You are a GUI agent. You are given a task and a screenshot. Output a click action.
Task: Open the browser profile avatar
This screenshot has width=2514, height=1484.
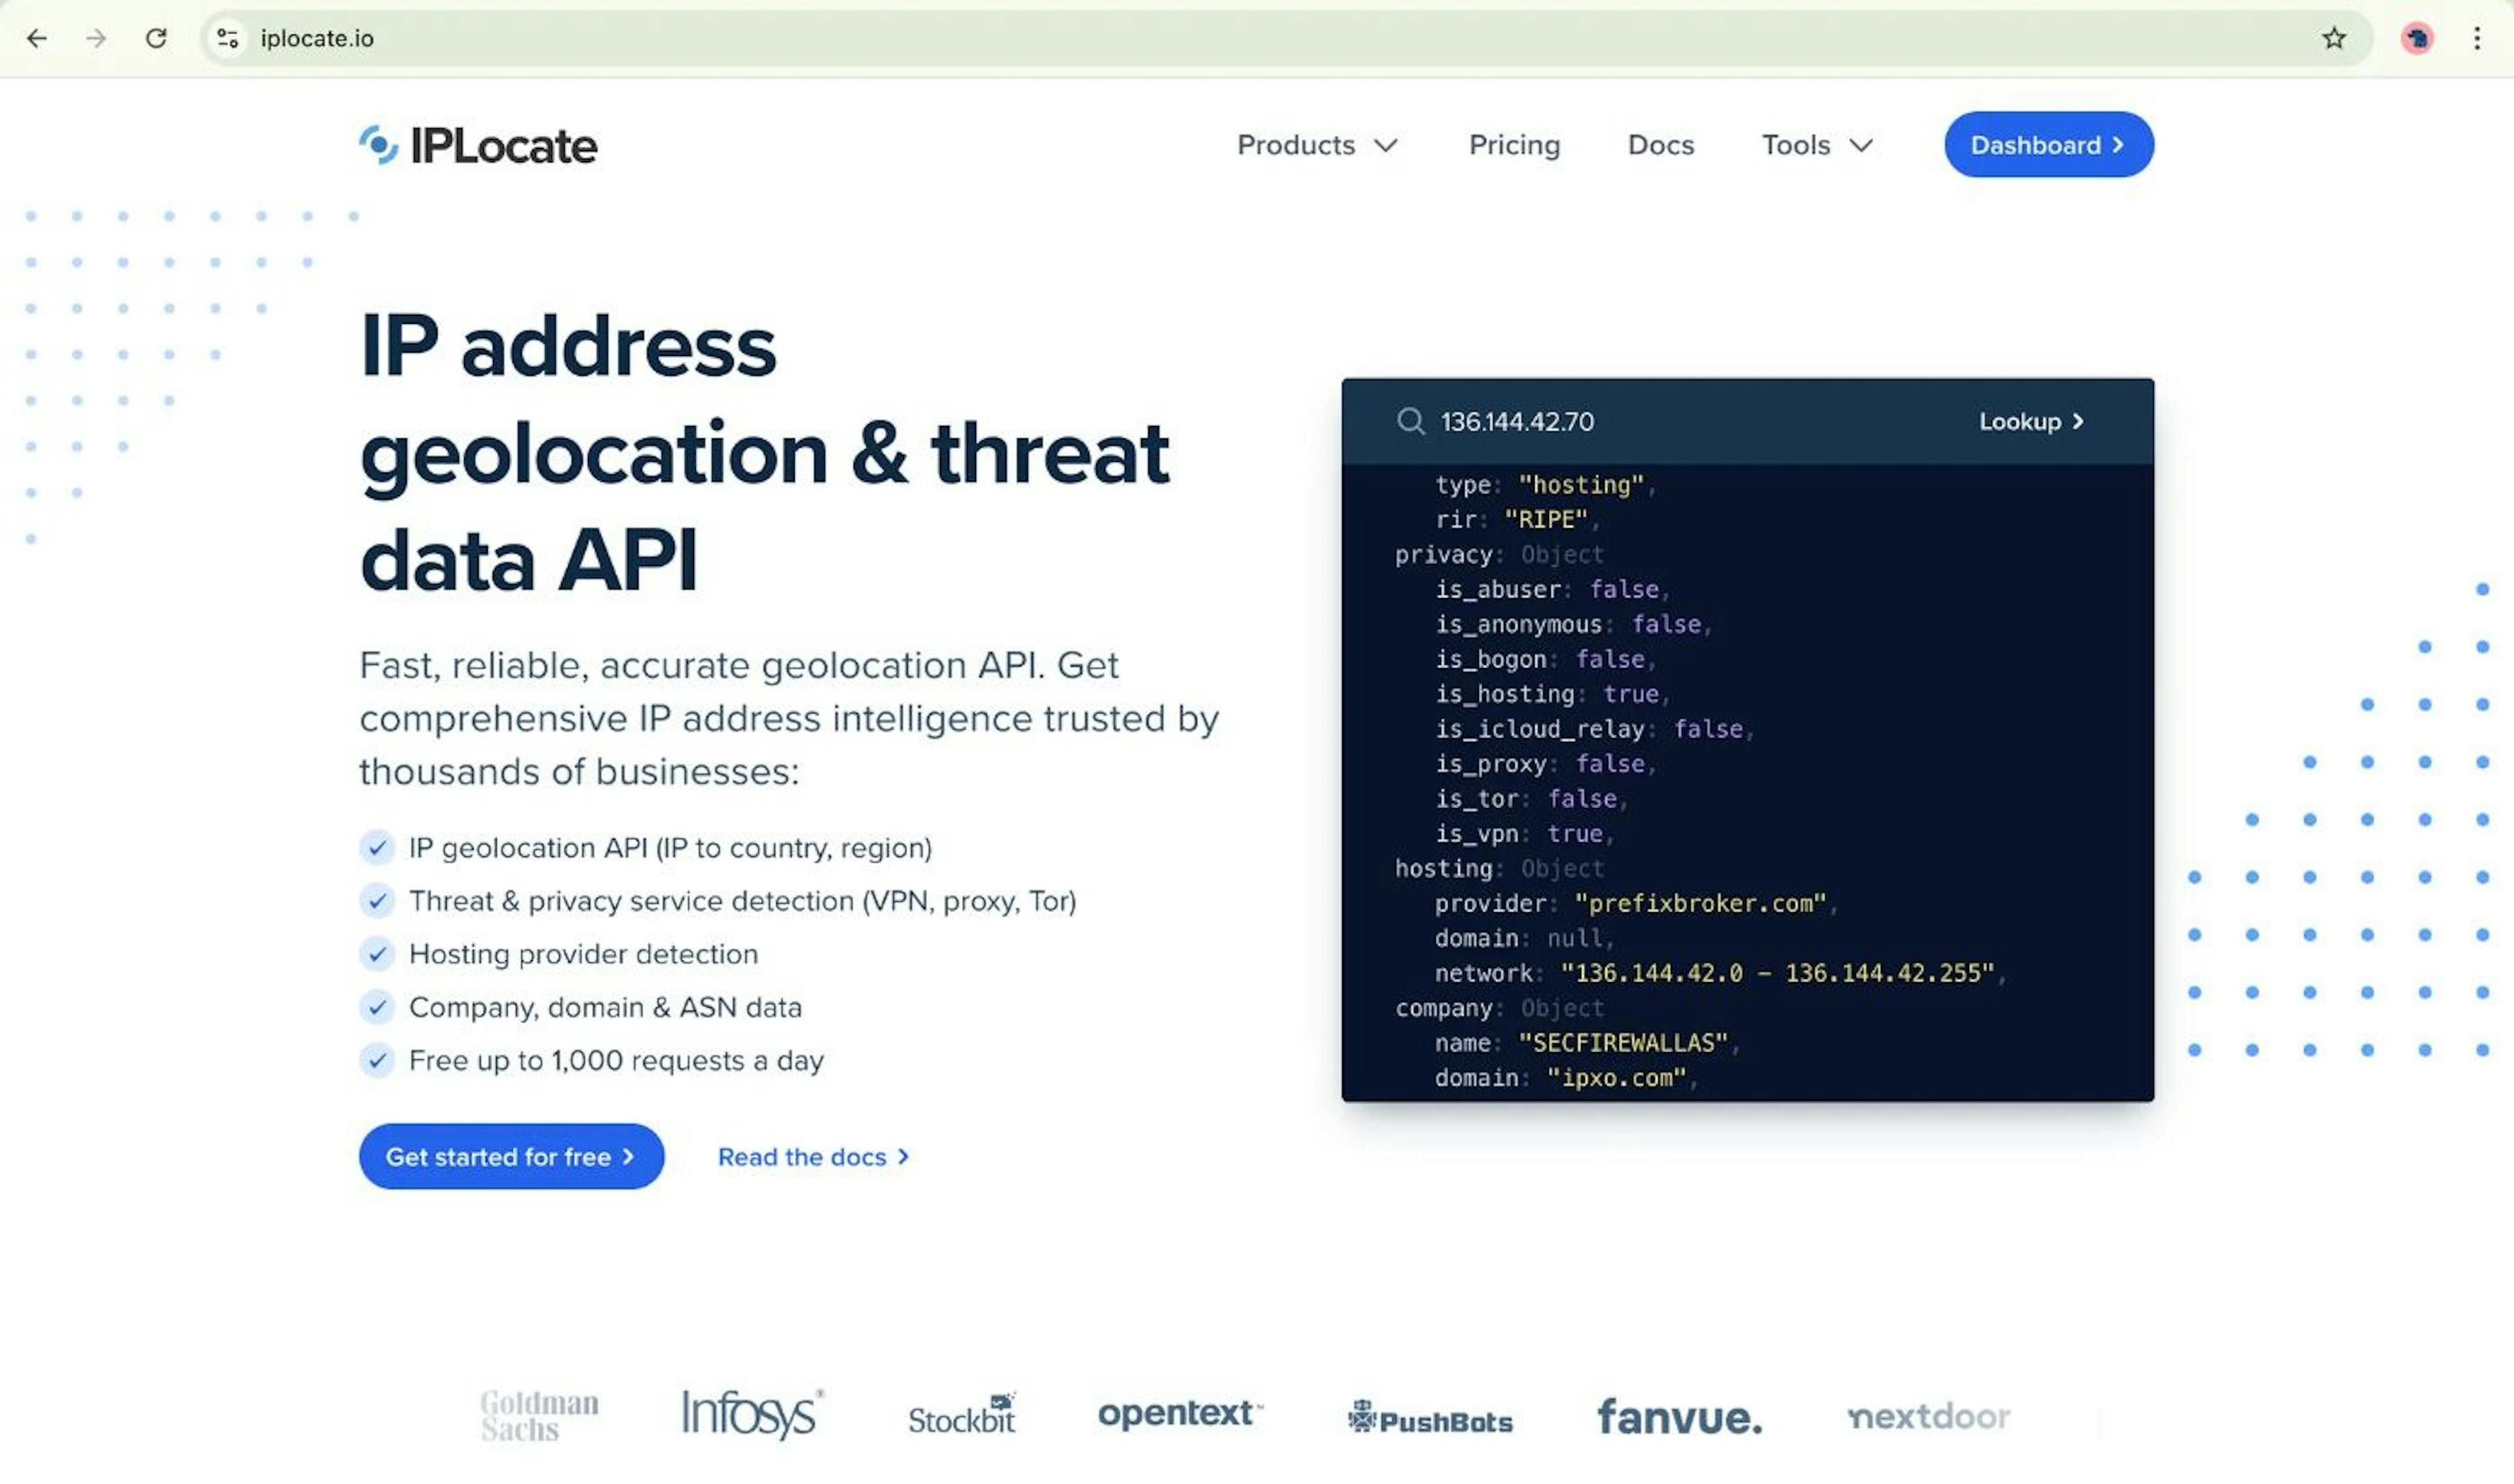click(2417, 38)
